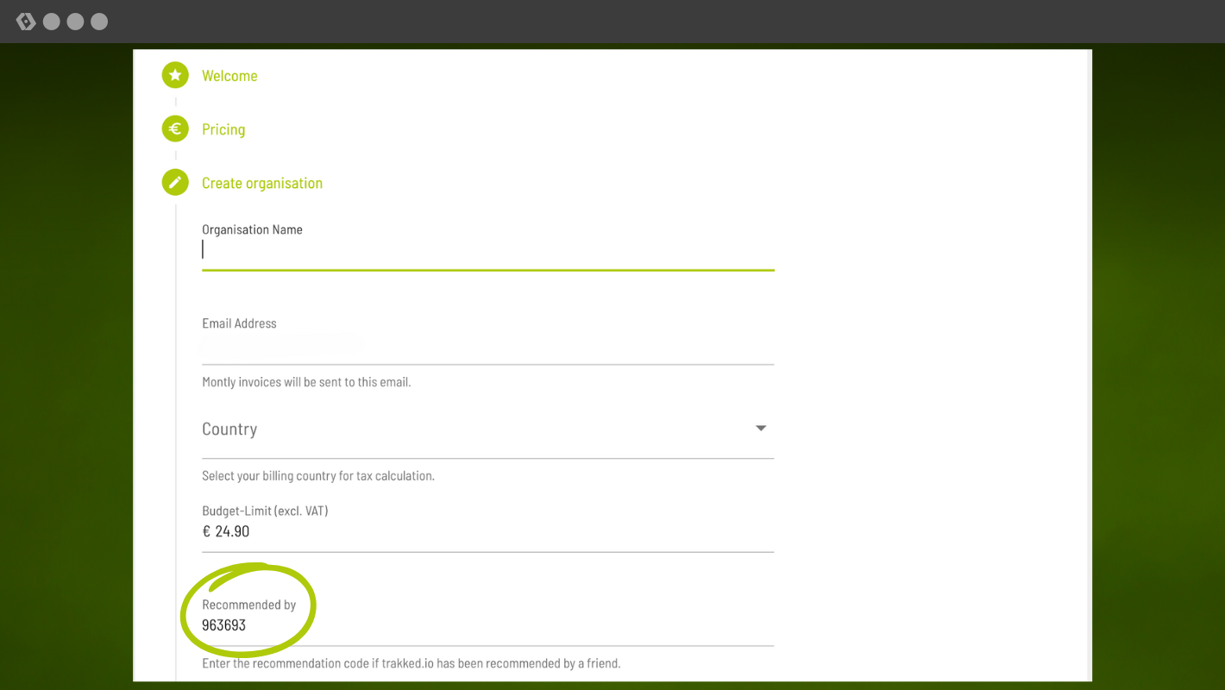Click the star icon beside Welcome
The height and width of the screenshot is (690, 1225).
(175, 76)
